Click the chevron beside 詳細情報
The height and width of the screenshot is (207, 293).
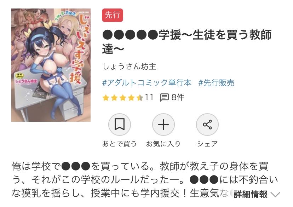pos(275,195)
